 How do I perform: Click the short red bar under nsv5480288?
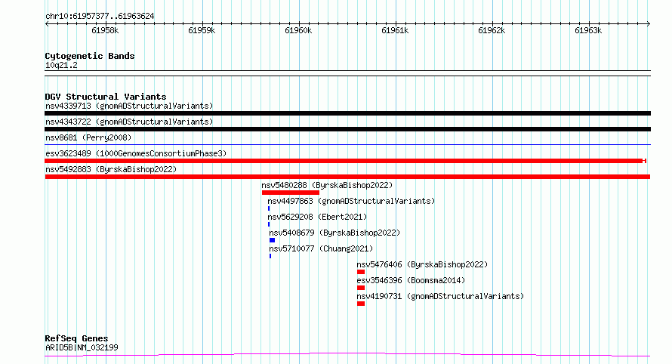point(291,193)
